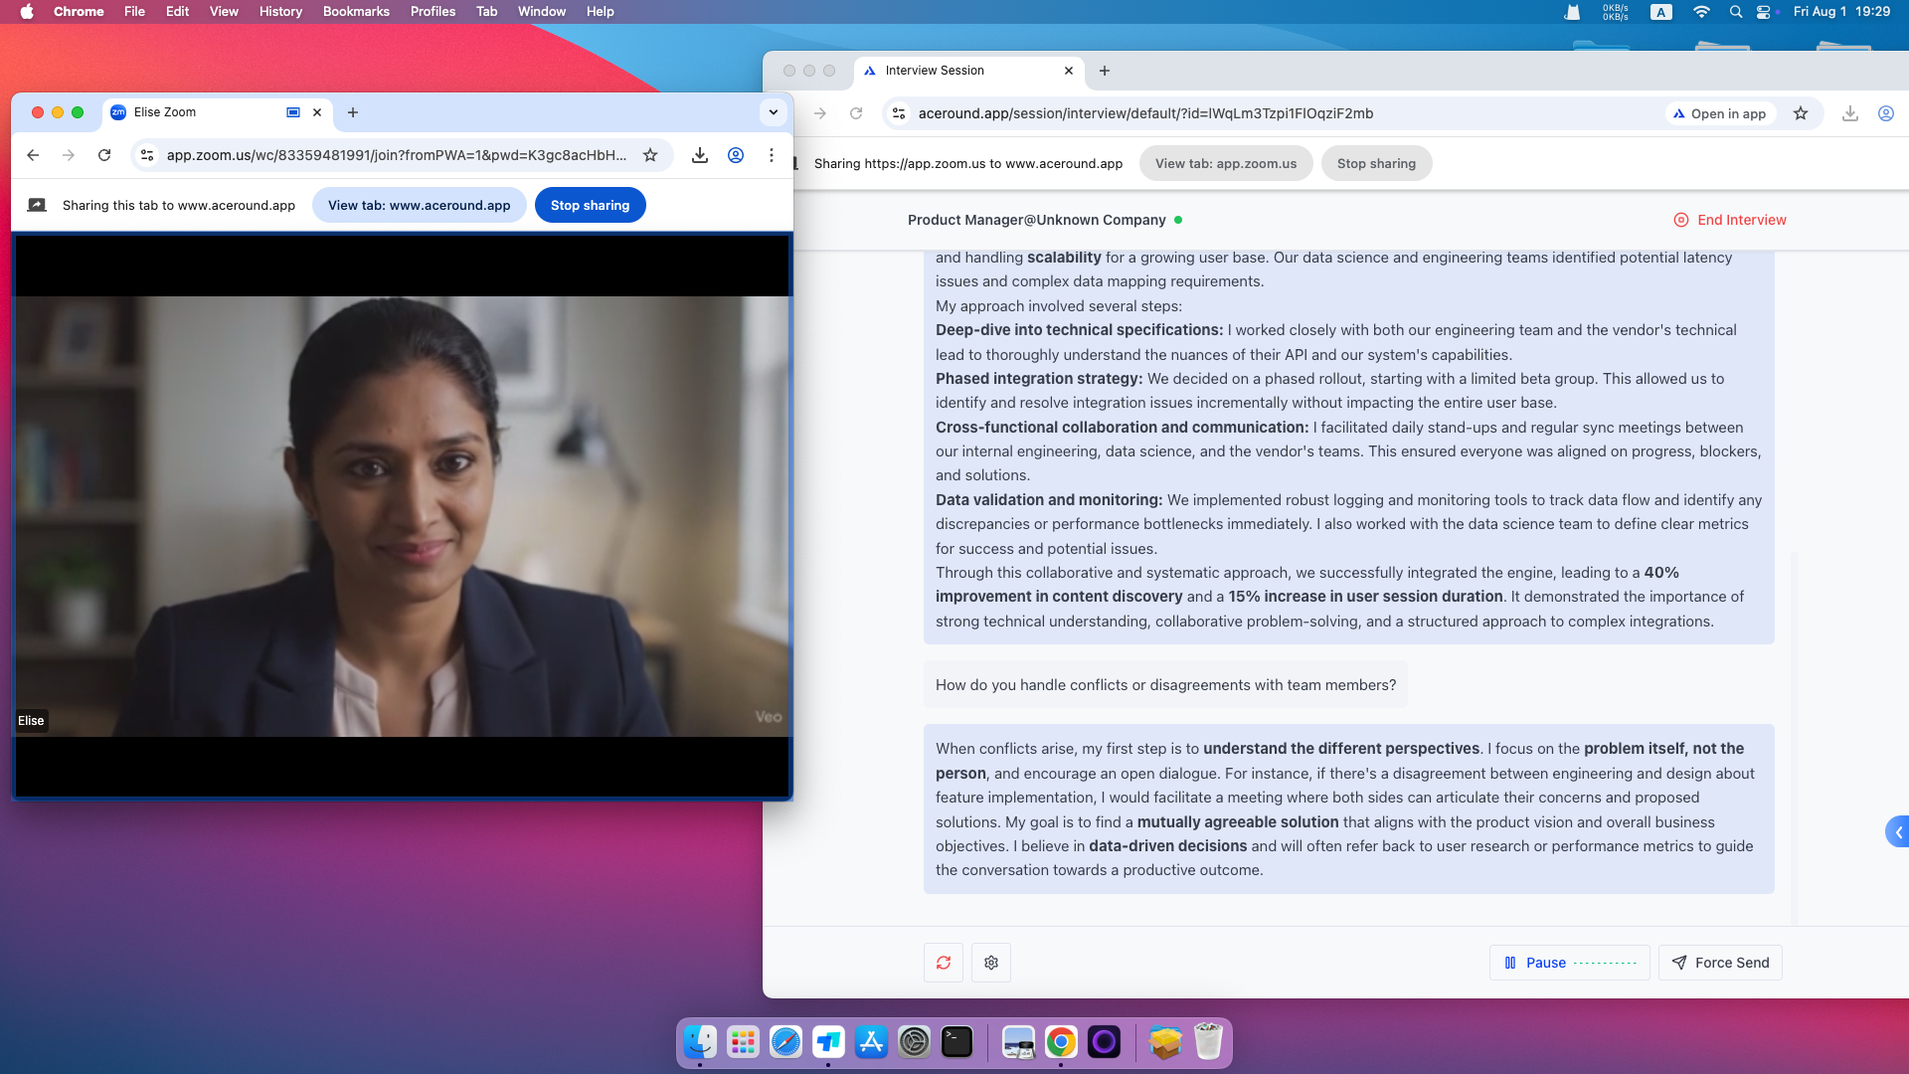The image size is (1909, 1074).
Task: Select the Elise Zoom tab
Action: 217,112
